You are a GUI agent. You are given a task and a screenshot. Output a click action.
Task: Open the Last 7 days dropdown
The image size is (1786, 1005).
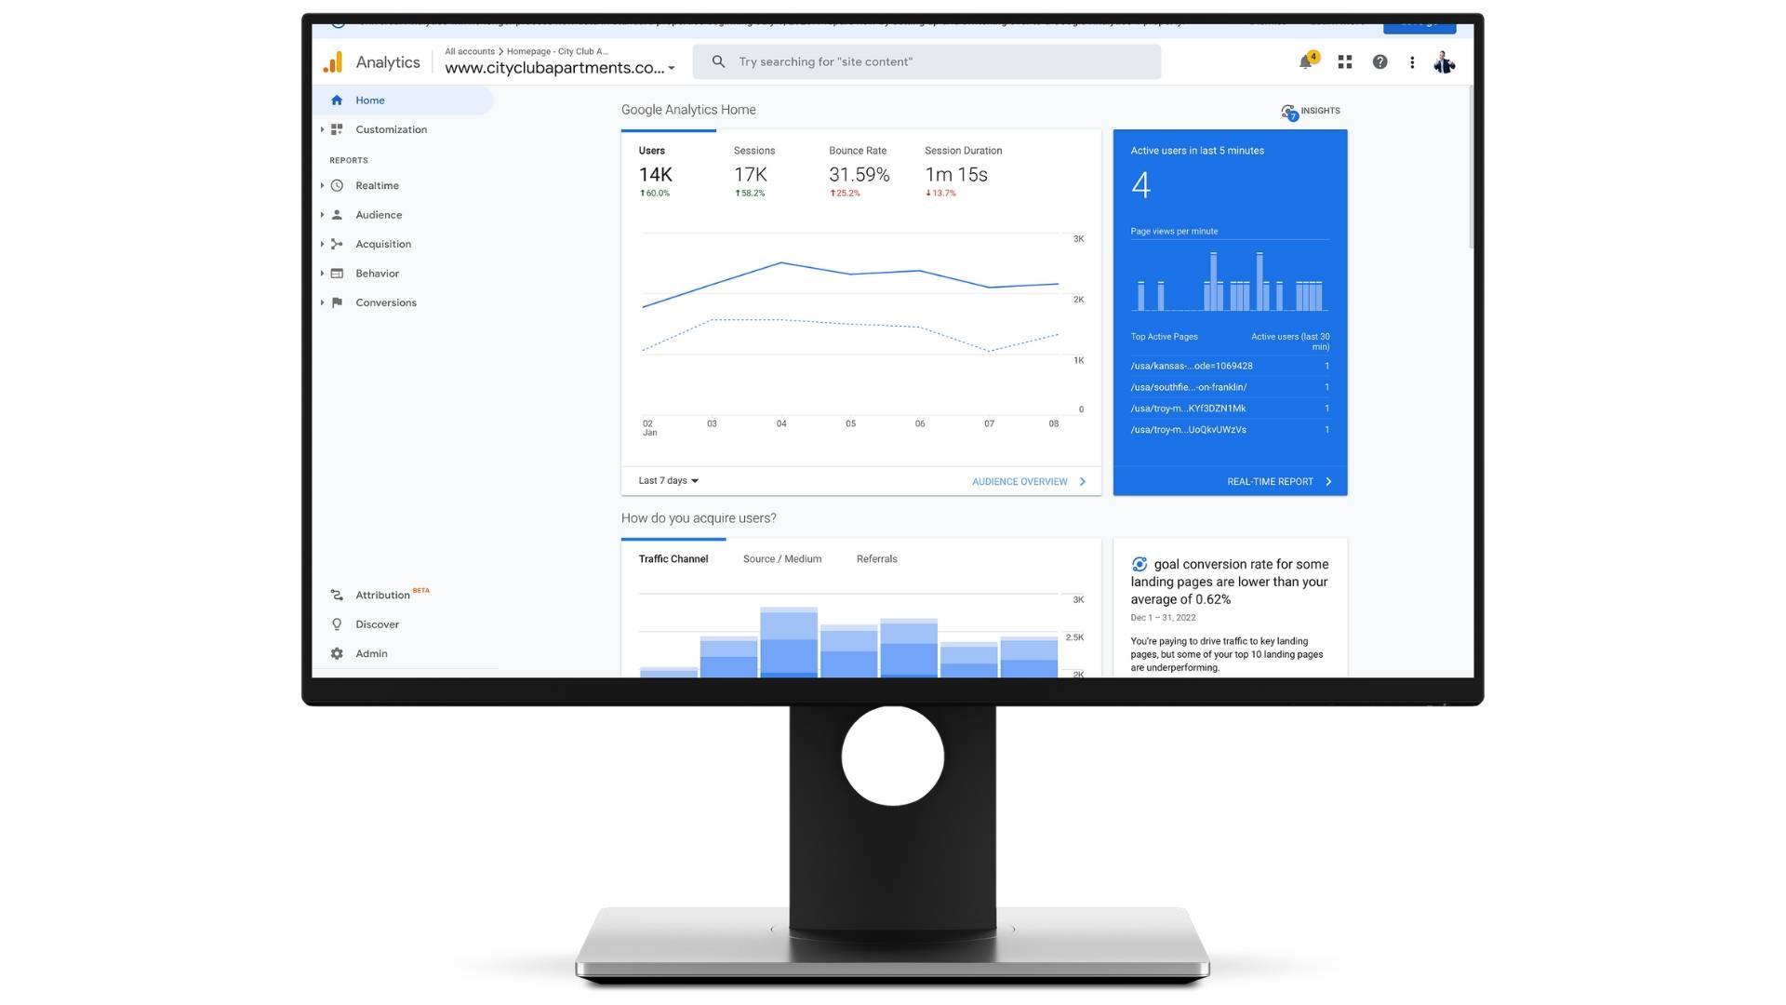tap(668, 481)
